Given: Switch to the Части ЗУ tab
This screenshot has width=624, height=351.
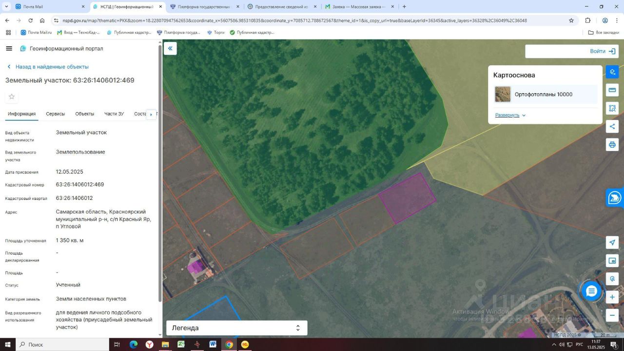Looking at the screenshot, I should [114, 114].
